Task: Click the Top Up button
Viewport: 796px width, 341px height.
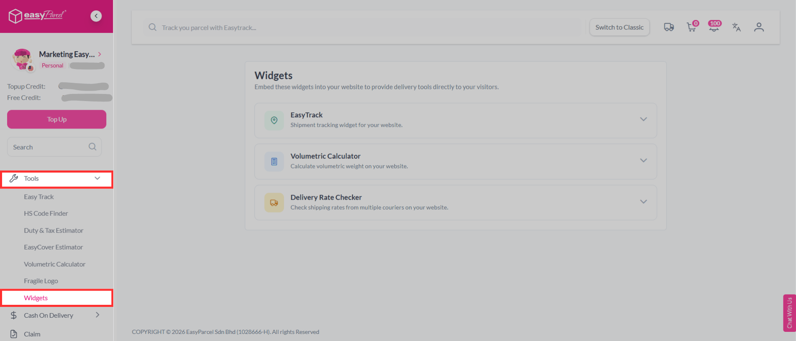Action: (56, 119)
